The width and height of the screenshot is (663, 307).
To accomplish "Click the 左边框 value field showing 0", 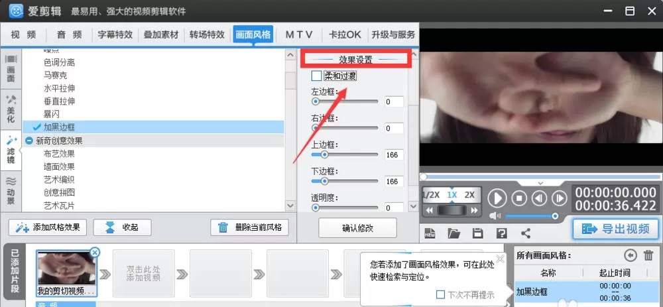I will (394, 102).
